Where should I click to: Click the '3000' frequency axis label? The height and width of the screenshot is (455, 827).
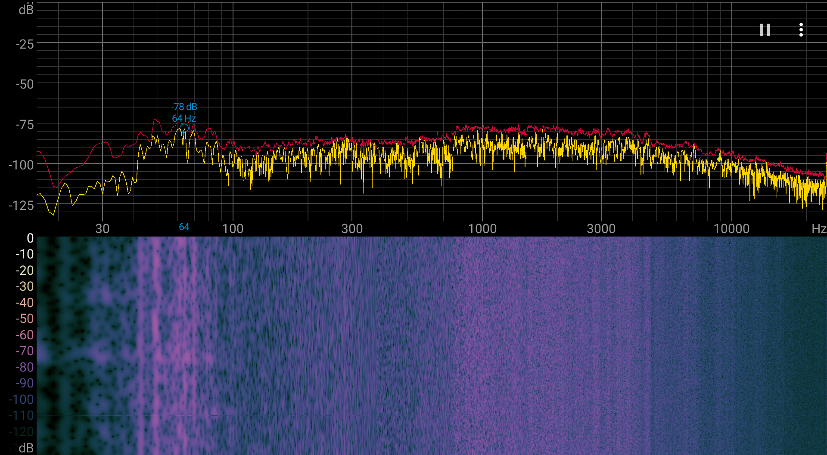[x=601, y=229]
